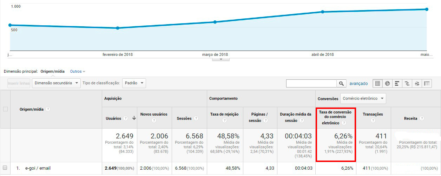Viewport: 441px width, 176px height.
Task: Click the chart data point above março de 2018
Action: coord(215,22)
